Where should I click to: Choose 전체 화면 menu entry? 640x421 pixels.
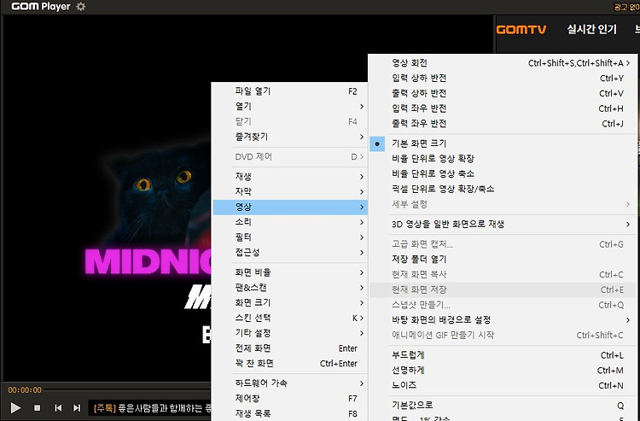(290, 348)
